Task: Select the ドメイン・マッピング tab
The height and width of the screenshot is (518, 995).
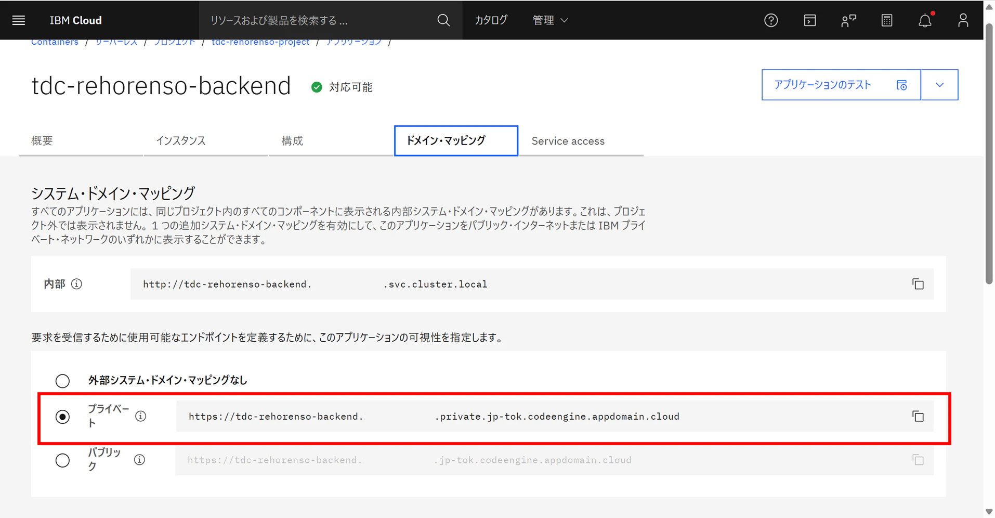Action: [456, 140]
